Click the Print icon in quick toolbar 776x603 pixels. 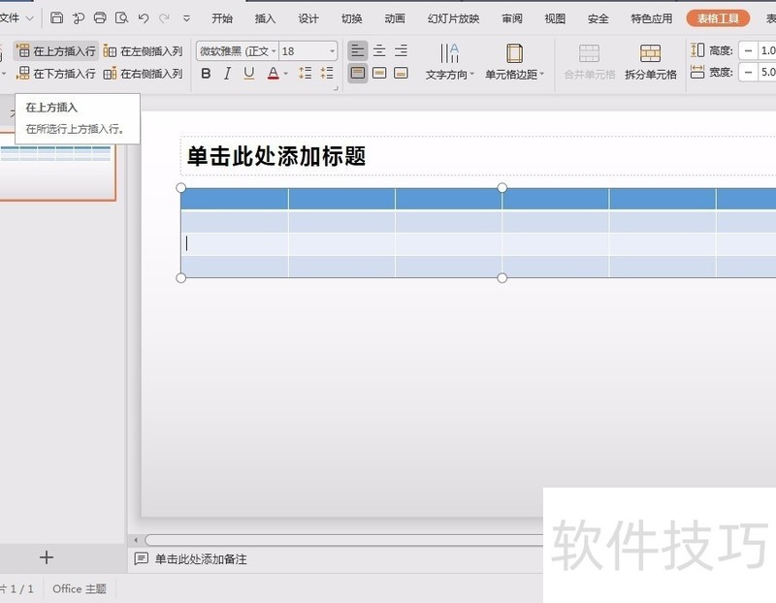click(100, 18)
